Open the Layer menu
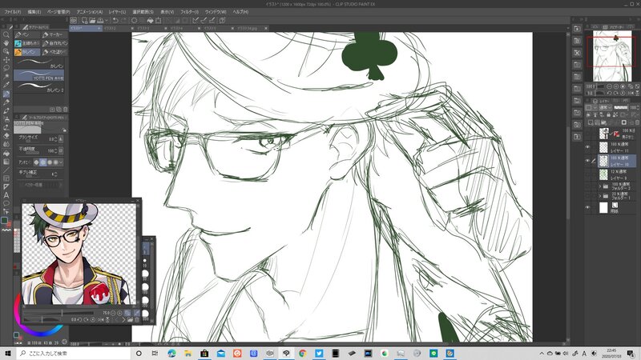Viewport: 641px width, 360px height. 117,12
